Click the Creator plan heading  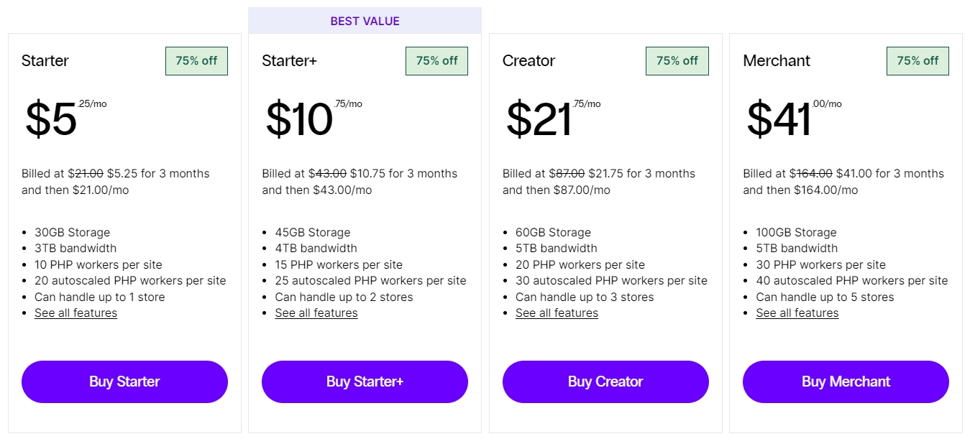coord(529,61)
